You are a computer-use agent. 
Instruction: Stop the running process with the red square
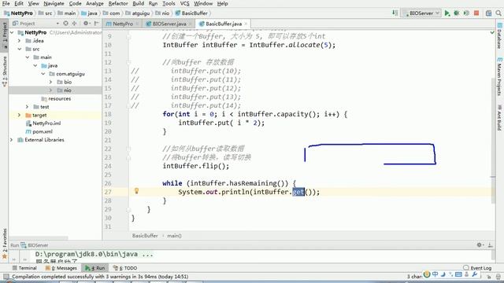pos(476,13)
